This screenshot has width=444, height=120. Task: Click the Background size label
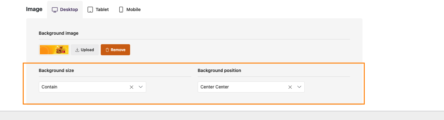pos(56,70)
